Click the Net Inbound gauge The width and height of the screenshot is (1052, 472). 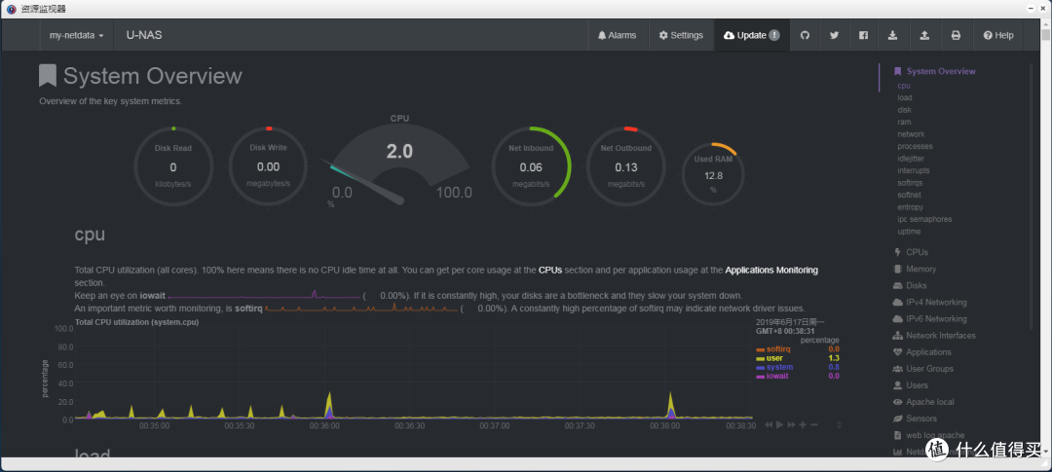532,165
